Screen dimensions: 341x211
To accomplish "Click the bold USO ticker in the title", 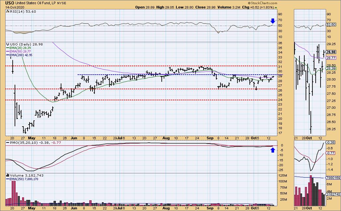I will [10, 3].
